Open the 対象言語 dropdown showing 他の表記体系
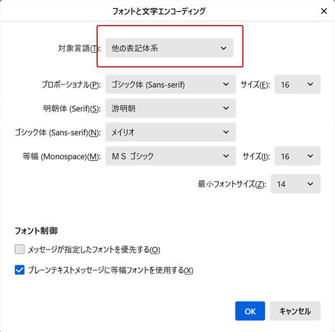The image size is (335, 332). 169,48
